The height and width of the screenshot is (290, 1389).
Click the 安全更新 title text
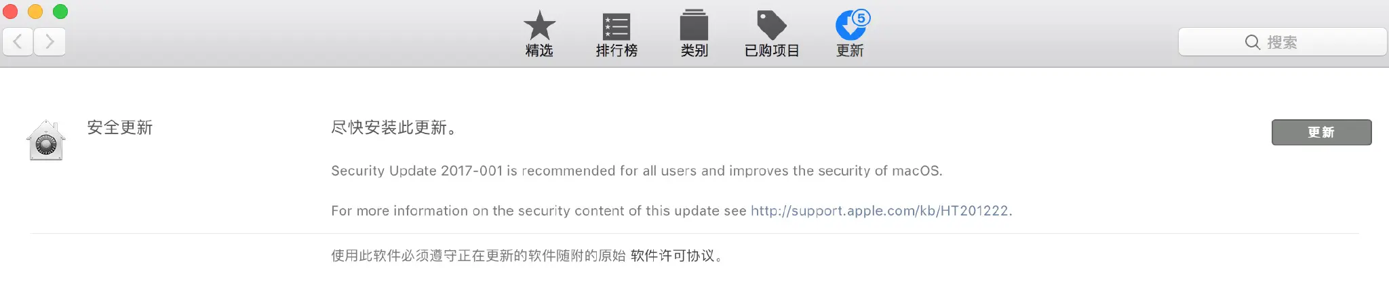[120, 127]
